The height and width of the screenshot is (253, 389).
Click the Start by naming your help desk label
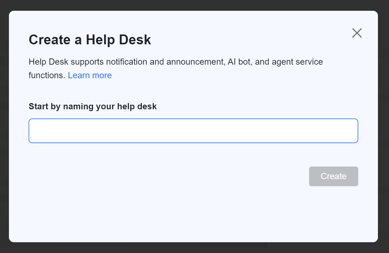tap(93, 106)
